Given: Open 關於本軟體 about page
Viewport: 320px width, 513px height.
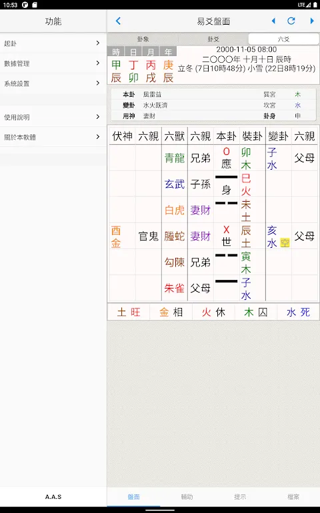Looking at the screenshot, I should click(x=53, y=137).
